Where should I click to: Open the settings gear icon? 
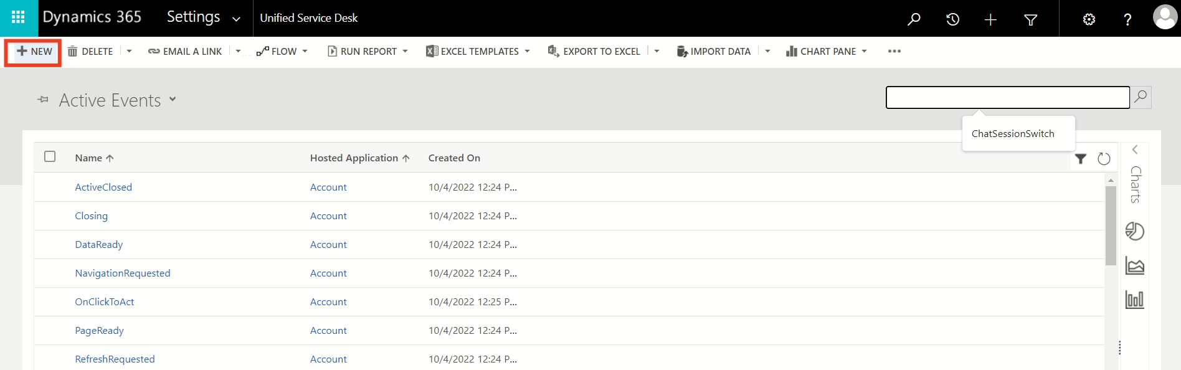pos(1089,19)
